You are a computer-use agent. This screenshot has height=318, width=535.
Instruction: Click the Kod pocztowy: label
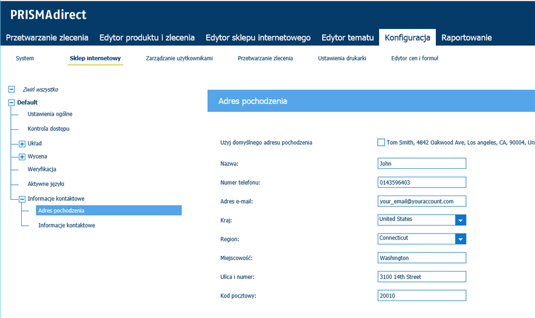tap(238, 296)
